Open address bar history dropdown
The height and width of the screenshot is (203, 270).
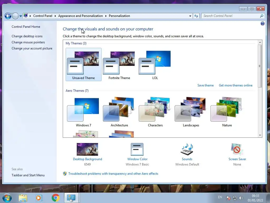[190, 16]
